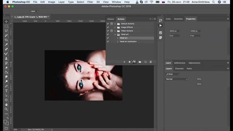233x131 pixels.
Task: Swap foreground and background colors
Action: click(x=8, y=118)
